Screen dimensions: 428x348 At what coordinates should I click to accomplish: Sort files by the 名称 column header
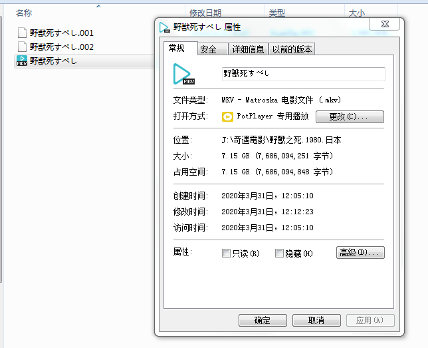24,13
